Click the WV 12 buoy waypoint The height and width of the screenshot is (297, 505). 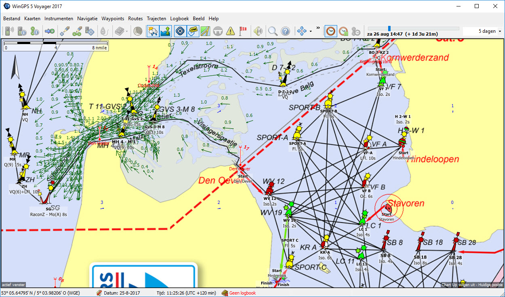pyautogui.click(x=270, y=189)
